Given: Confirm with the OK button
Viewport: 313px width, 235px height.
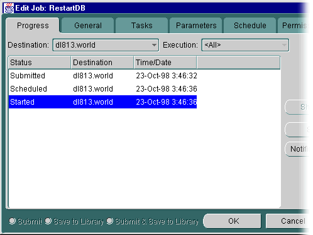Looking at the screenshot, I should click(x=233, y=221).
